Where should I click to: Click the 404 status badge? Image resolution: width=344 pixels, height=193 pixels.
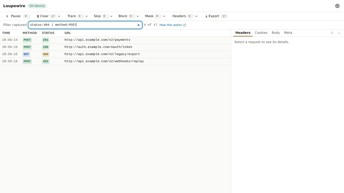(46, 54)
